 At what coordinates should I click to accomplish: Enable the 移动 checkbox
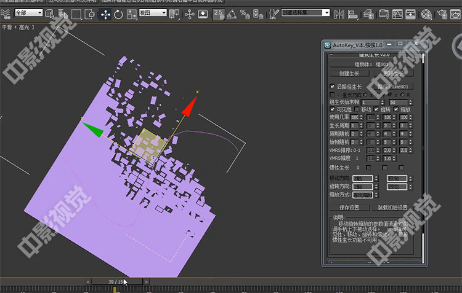(357, 109)
